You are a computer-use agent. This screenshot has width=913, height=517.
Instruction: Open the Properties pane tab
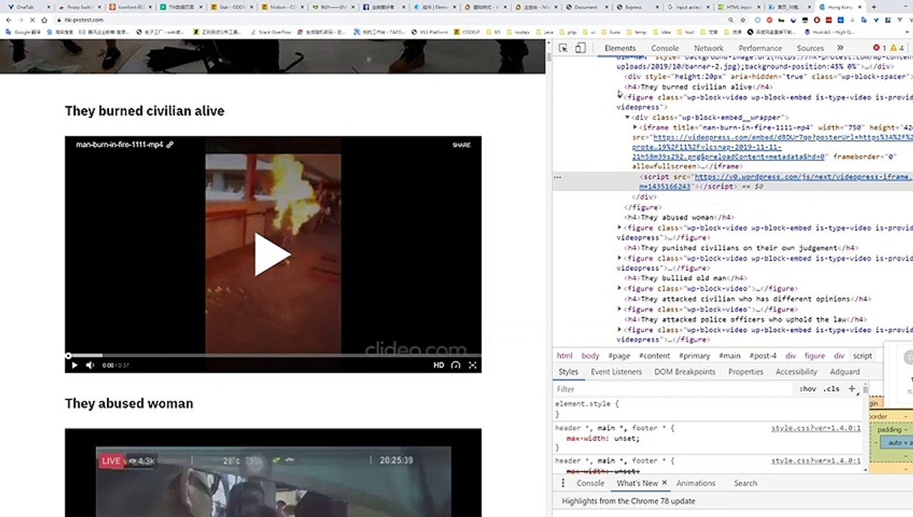[746, 372]
